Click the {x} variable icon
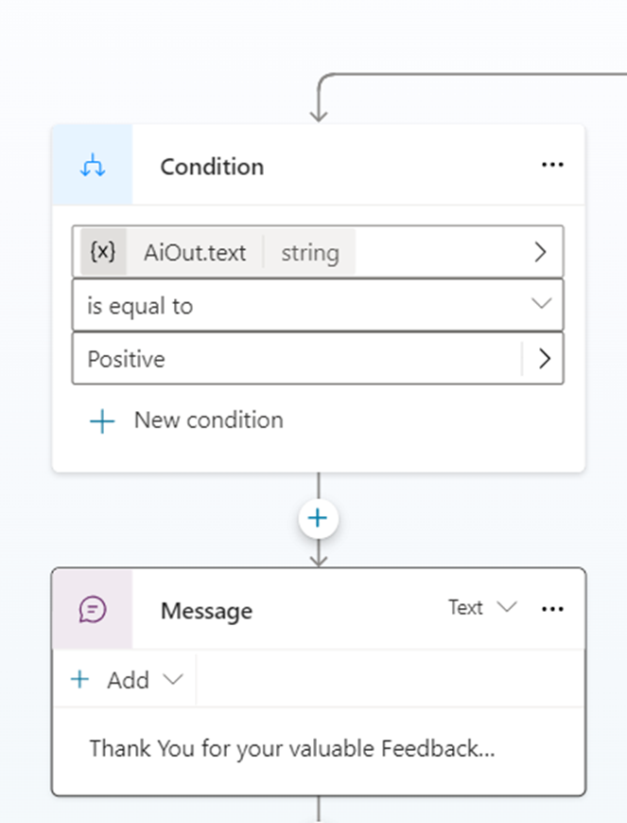 [102, 252]
